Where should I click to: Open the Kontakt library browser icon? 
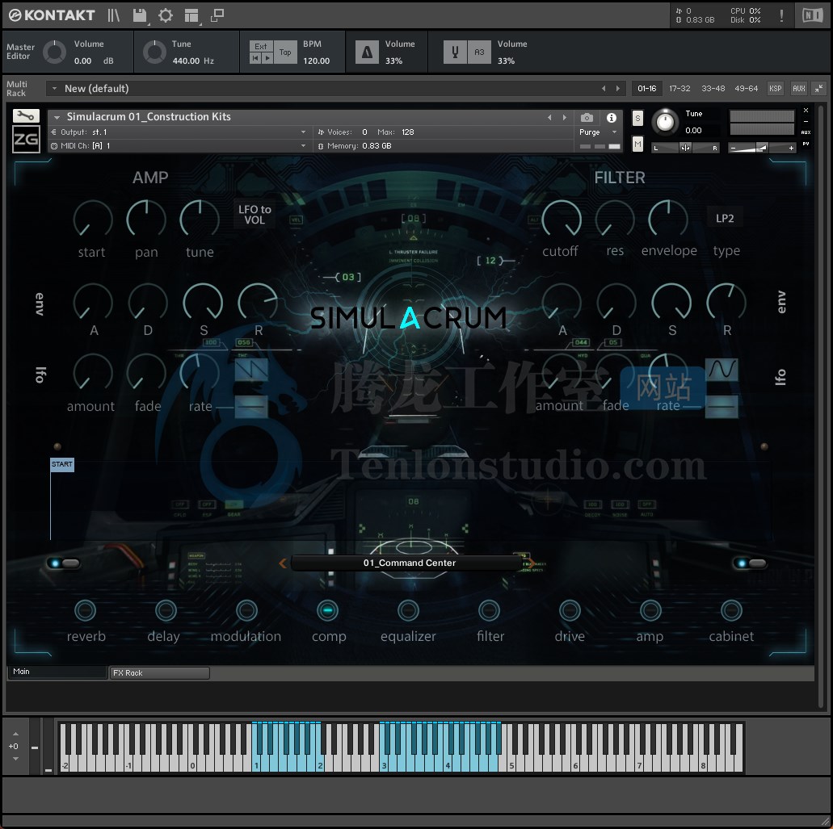pyautogui.click(x=113, y=15)
